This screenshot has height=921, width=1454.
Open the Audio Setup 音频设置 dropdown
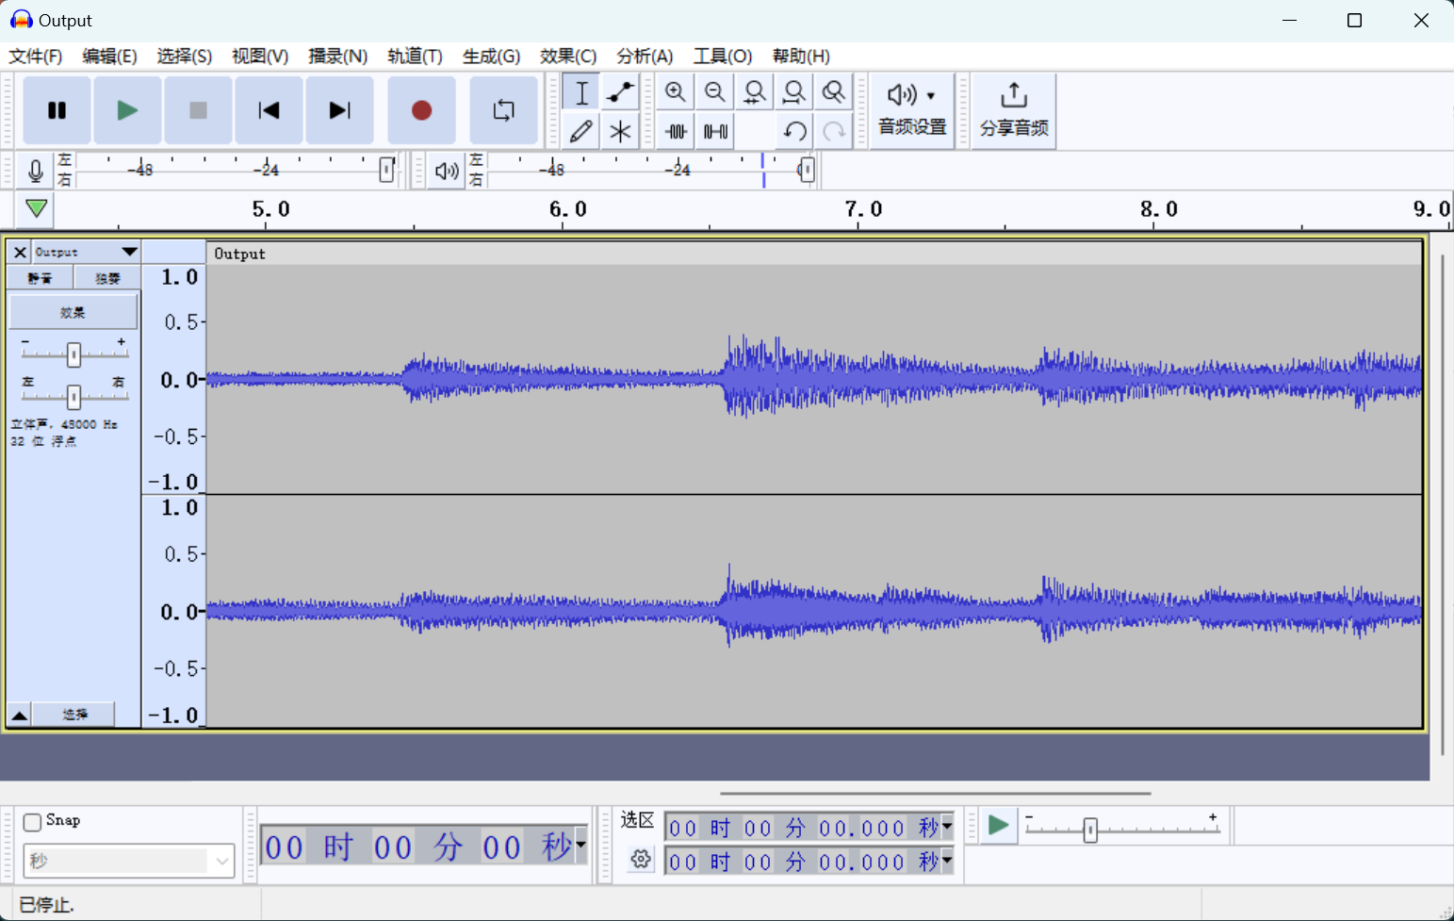pyautogui.click(x=911, y=110)
